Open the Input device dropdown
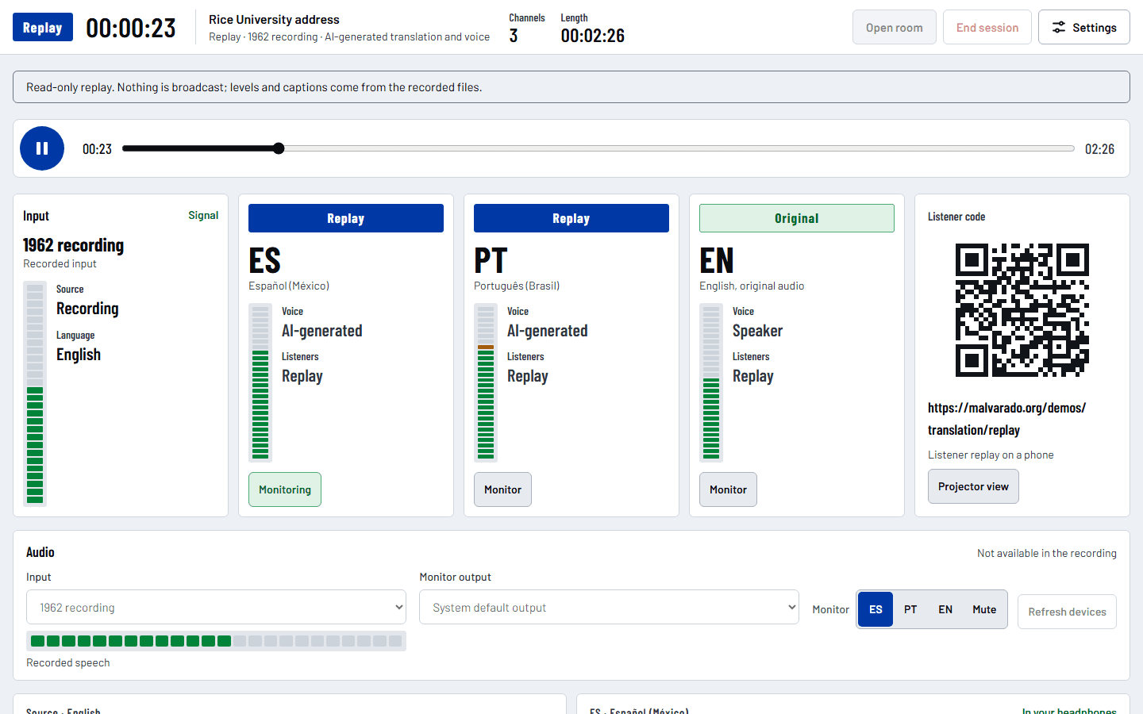Image resolution: width=1143 pixels, height=714 pixels. coord(216,607)
